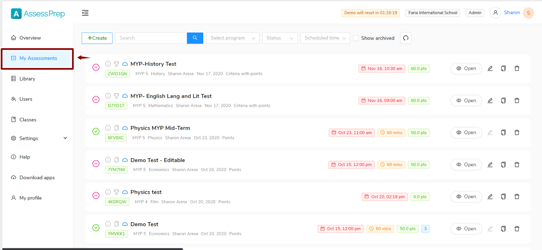Open the Select program dropdown
Image resolution: width=542 pixels, height=250 pixels.
(x=233, y=38)
